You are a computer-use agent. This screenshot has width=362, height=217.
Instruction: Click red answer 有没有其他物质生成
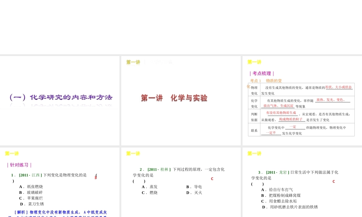281,113
